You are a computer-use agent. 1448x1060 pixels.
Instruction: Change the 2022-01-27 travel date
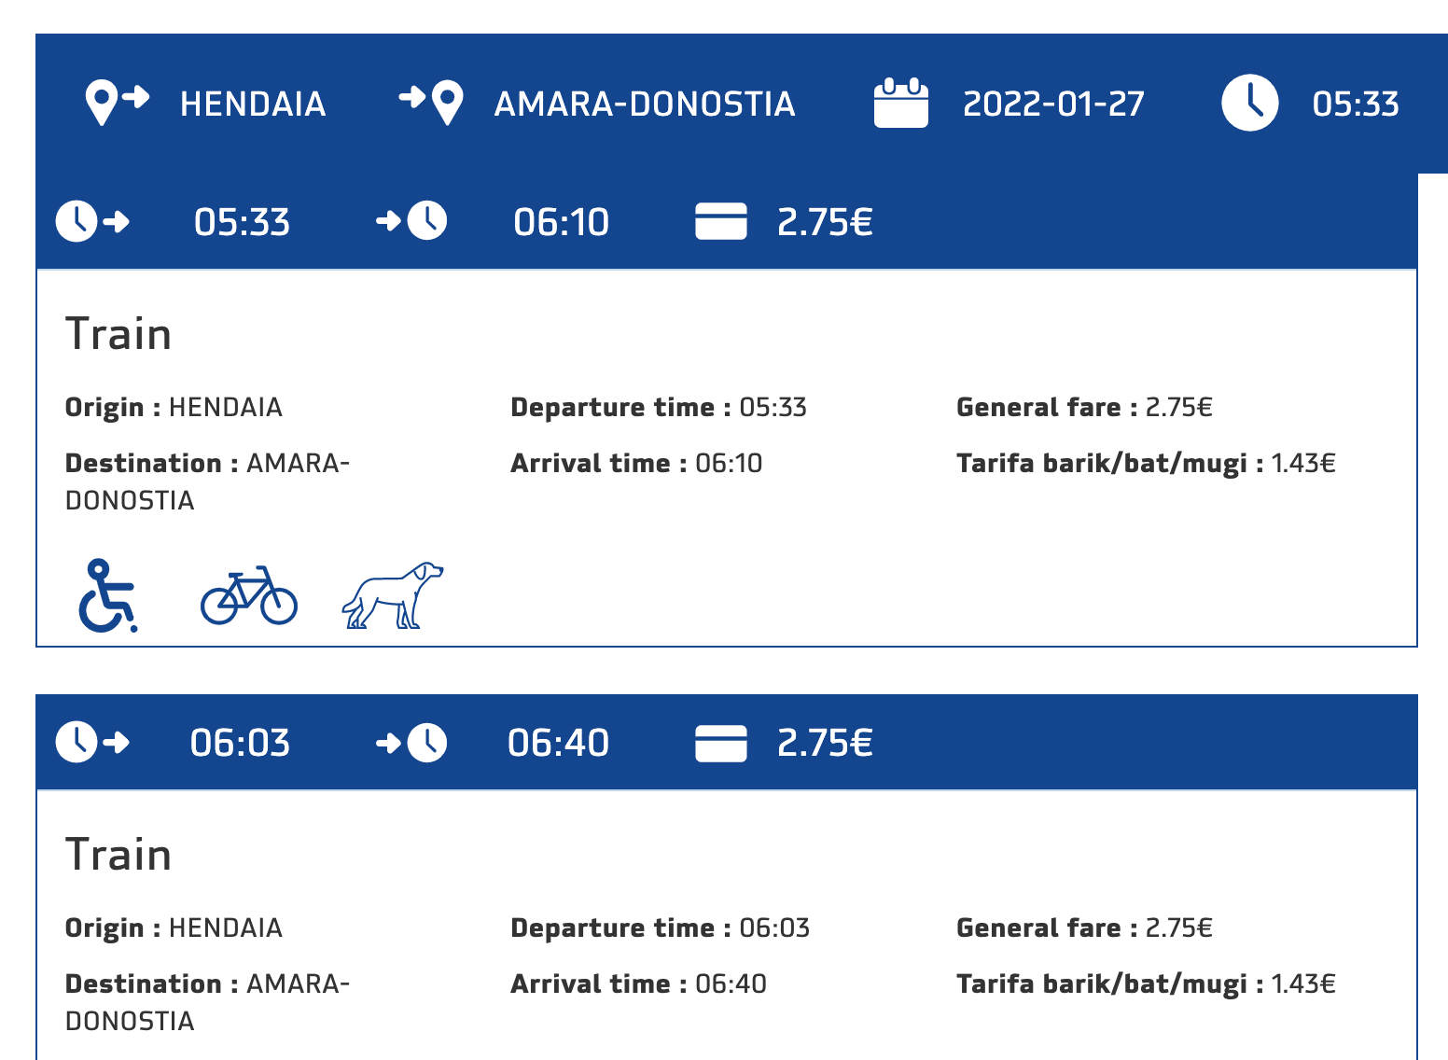(1053, 104)
